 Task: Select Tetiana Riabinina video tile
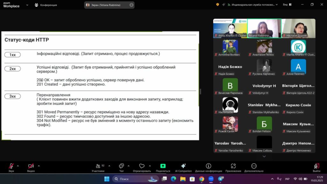[264, 28]
